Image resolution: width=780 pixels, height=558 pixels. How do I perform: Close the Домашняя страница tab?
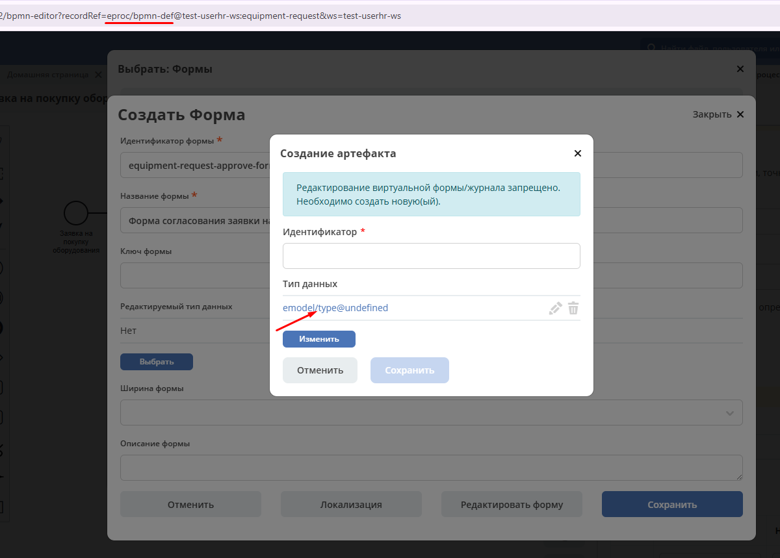click(x=98, y=75)
